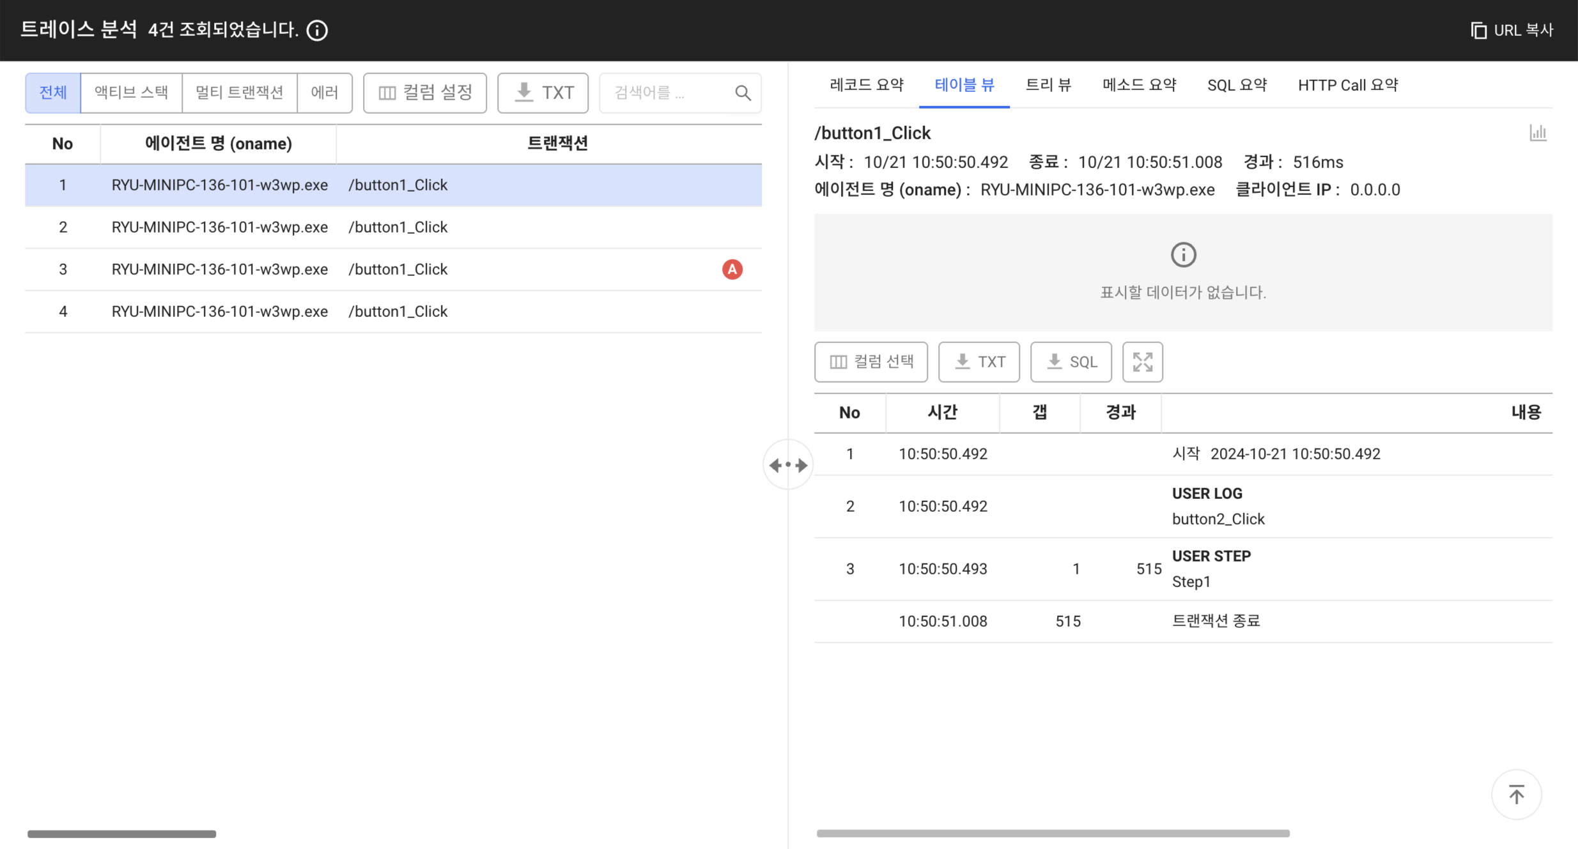Switch to the SQL 요약 tab
The image size is (1578, 849).
coord(1237,85)
